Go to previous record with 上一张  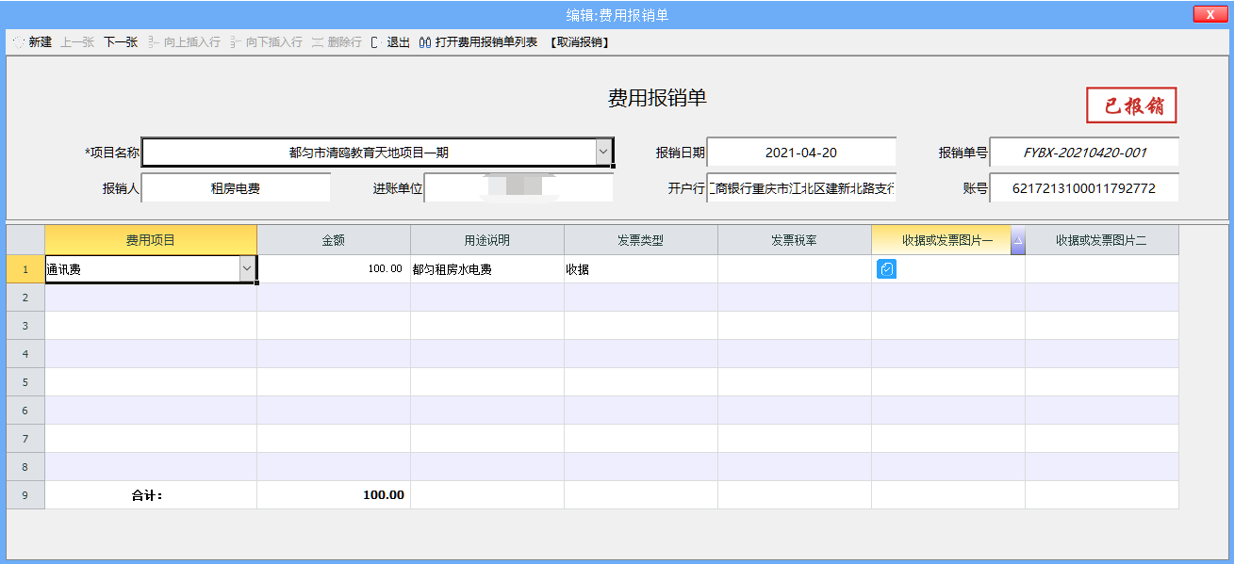[x=77, y=42]
